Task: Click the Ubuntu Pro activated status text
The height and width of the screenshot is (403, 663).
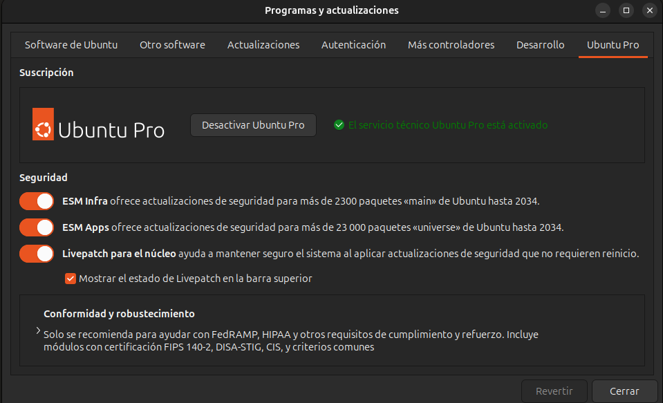Action: [448, 125]
